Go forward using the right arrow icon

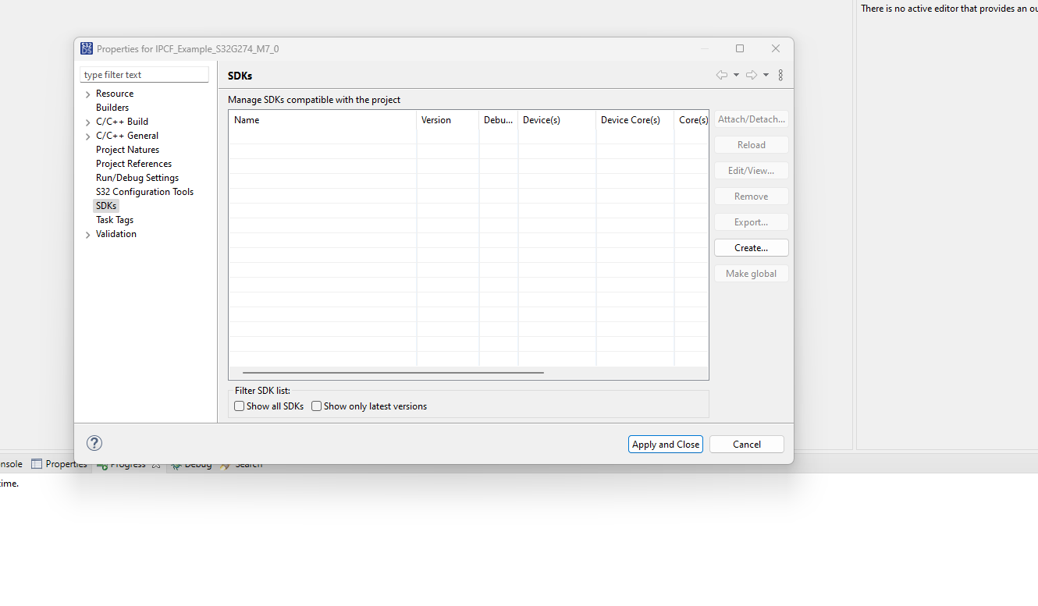click(752, 75)
